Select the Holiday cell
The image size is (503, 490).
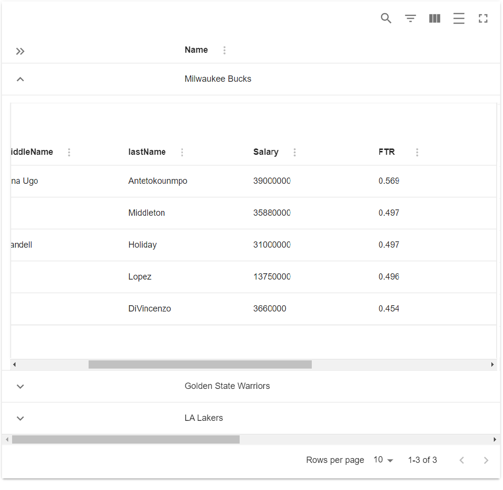(142, 245)
